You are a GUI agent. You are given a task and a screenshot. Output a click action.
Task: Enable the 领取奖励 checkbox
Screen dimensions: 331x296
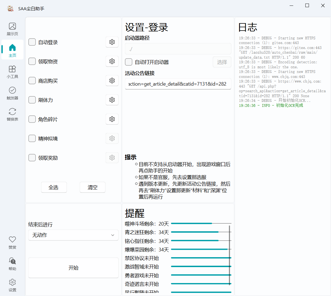tap(32, 158)
